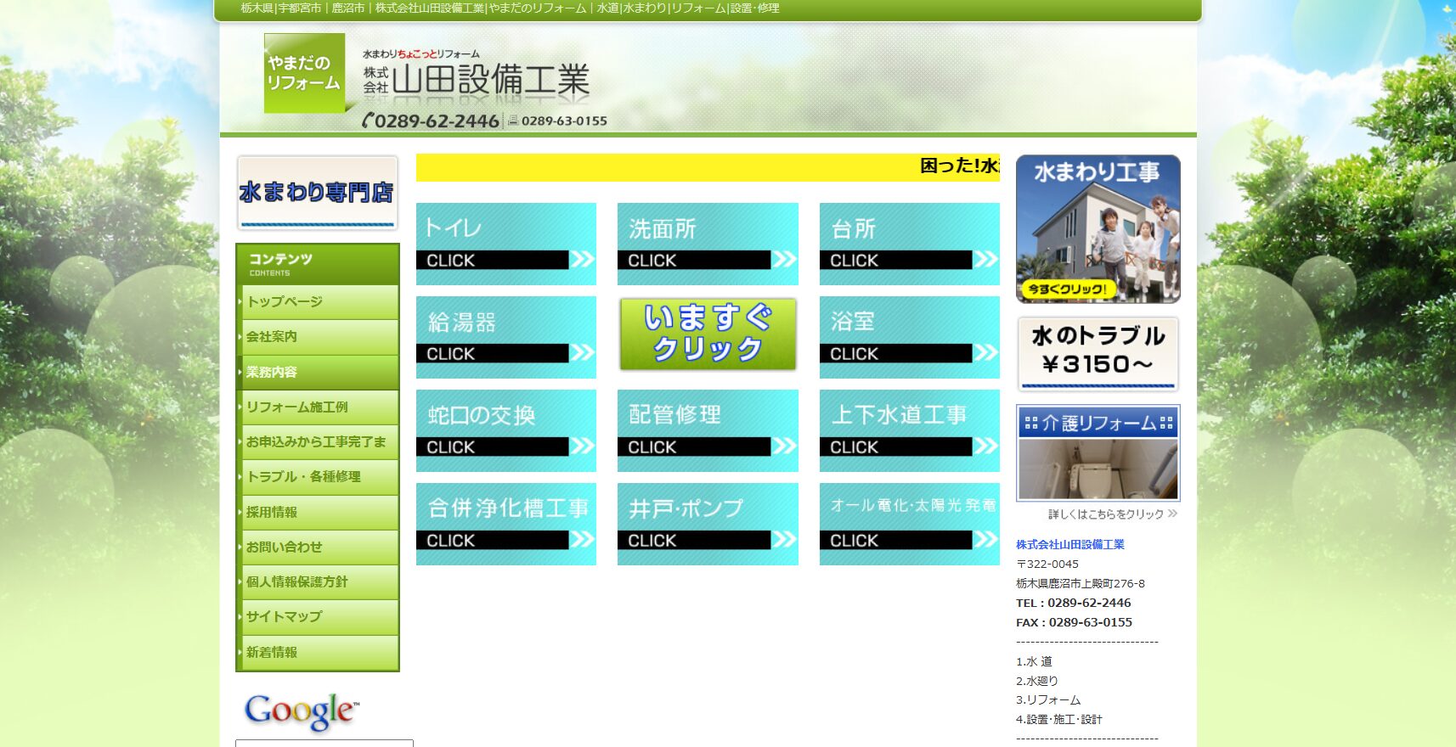
Task: Click the 2.水廻り list entry
Action: coord(1037,682)
